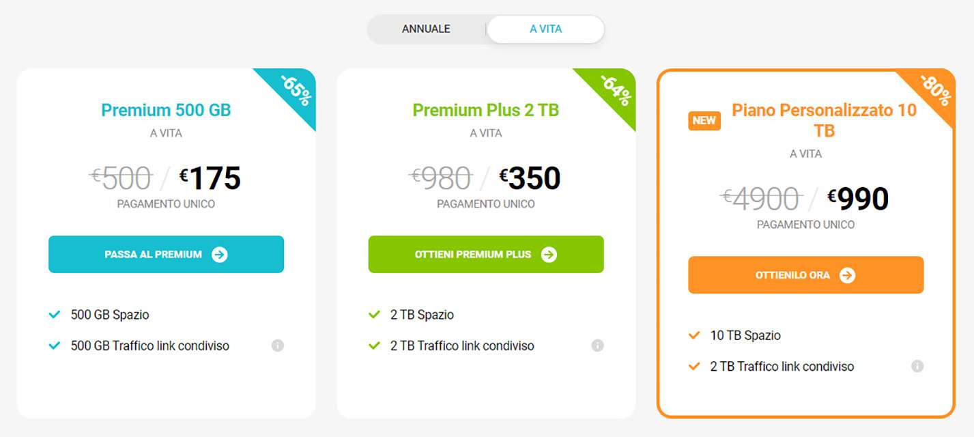Click info icon in Piano Personalizzato card
Viewport: 974px width, 437px height.
pyautogui.click(x=917, y=367)
